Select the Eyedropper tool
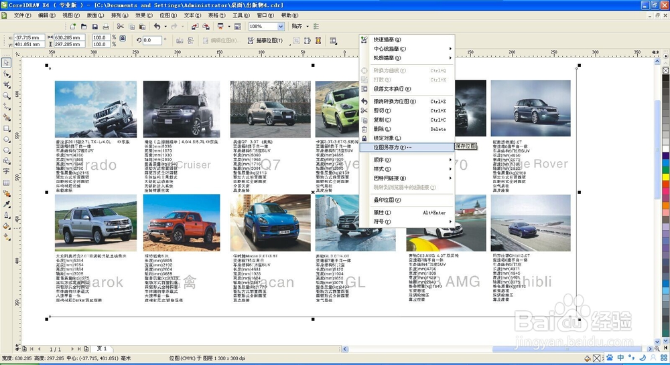 pyautogui.click(x=7, y=205)
